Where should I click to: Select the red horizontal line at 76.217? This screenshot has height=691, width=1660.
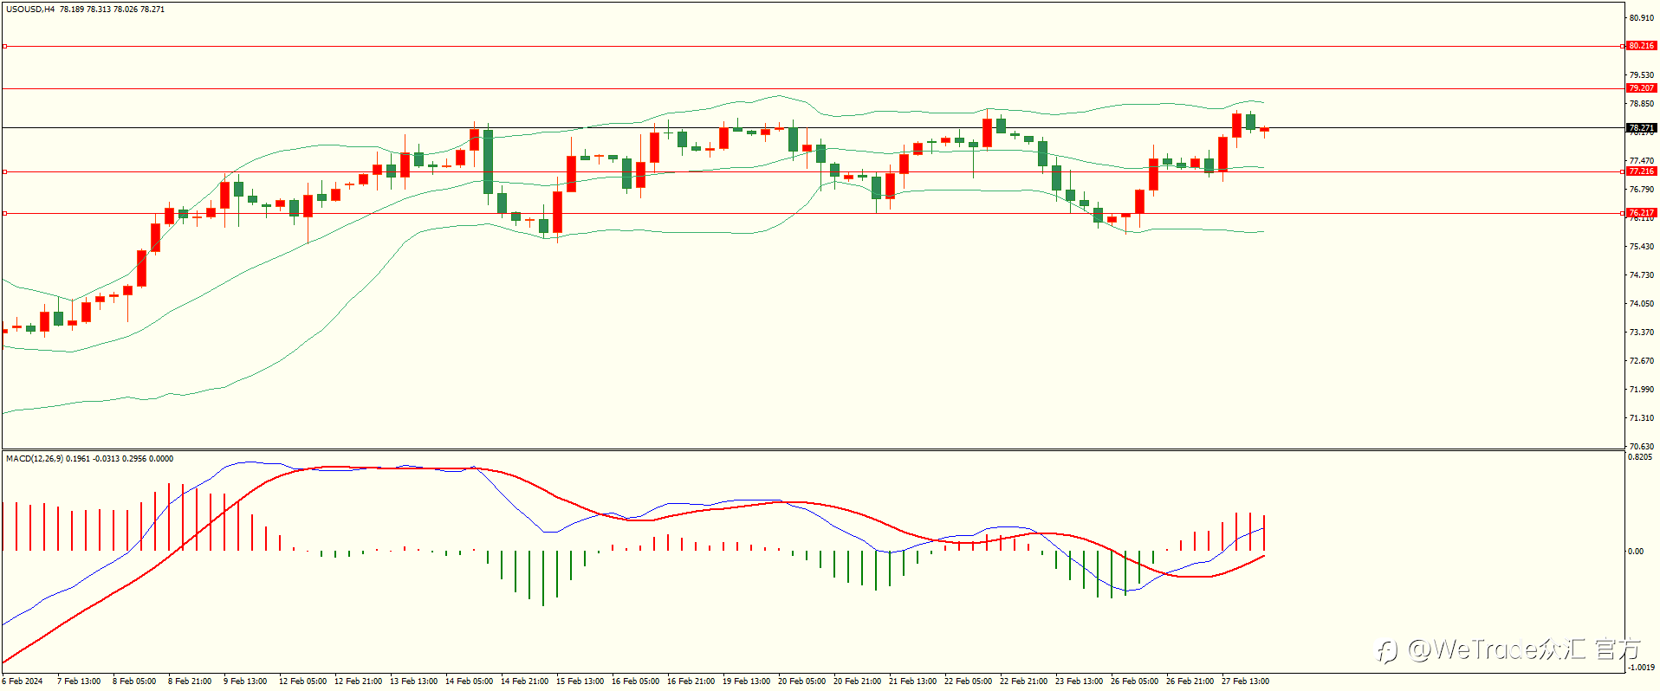click(x=812, y=213)
